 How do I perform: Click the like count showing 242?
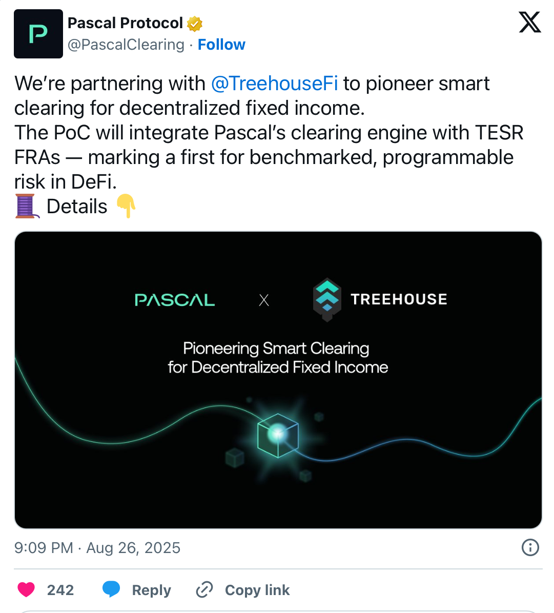click(x=61, y=590)
